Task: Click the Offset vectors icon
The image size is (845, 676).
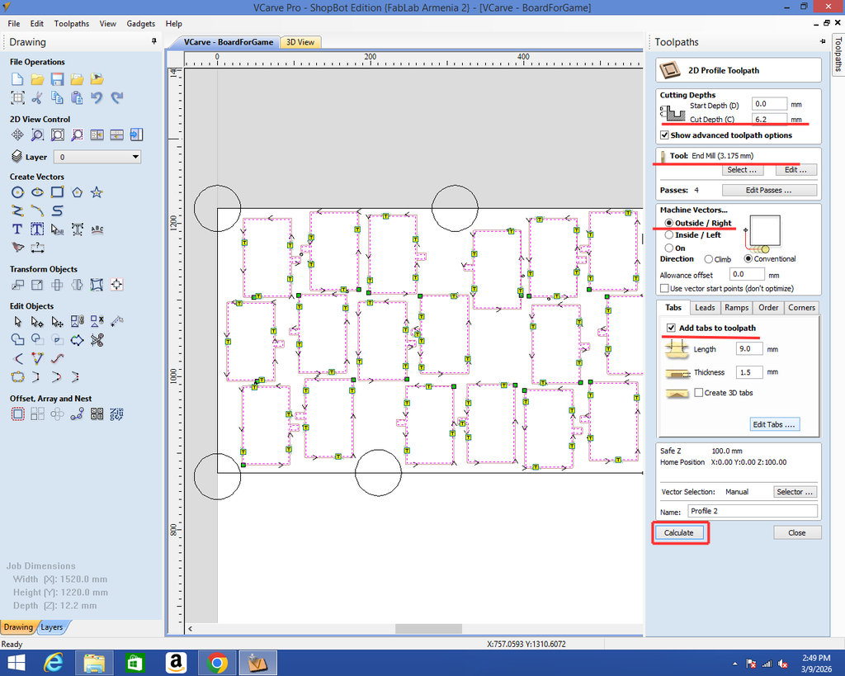Action: pos(17,414)
